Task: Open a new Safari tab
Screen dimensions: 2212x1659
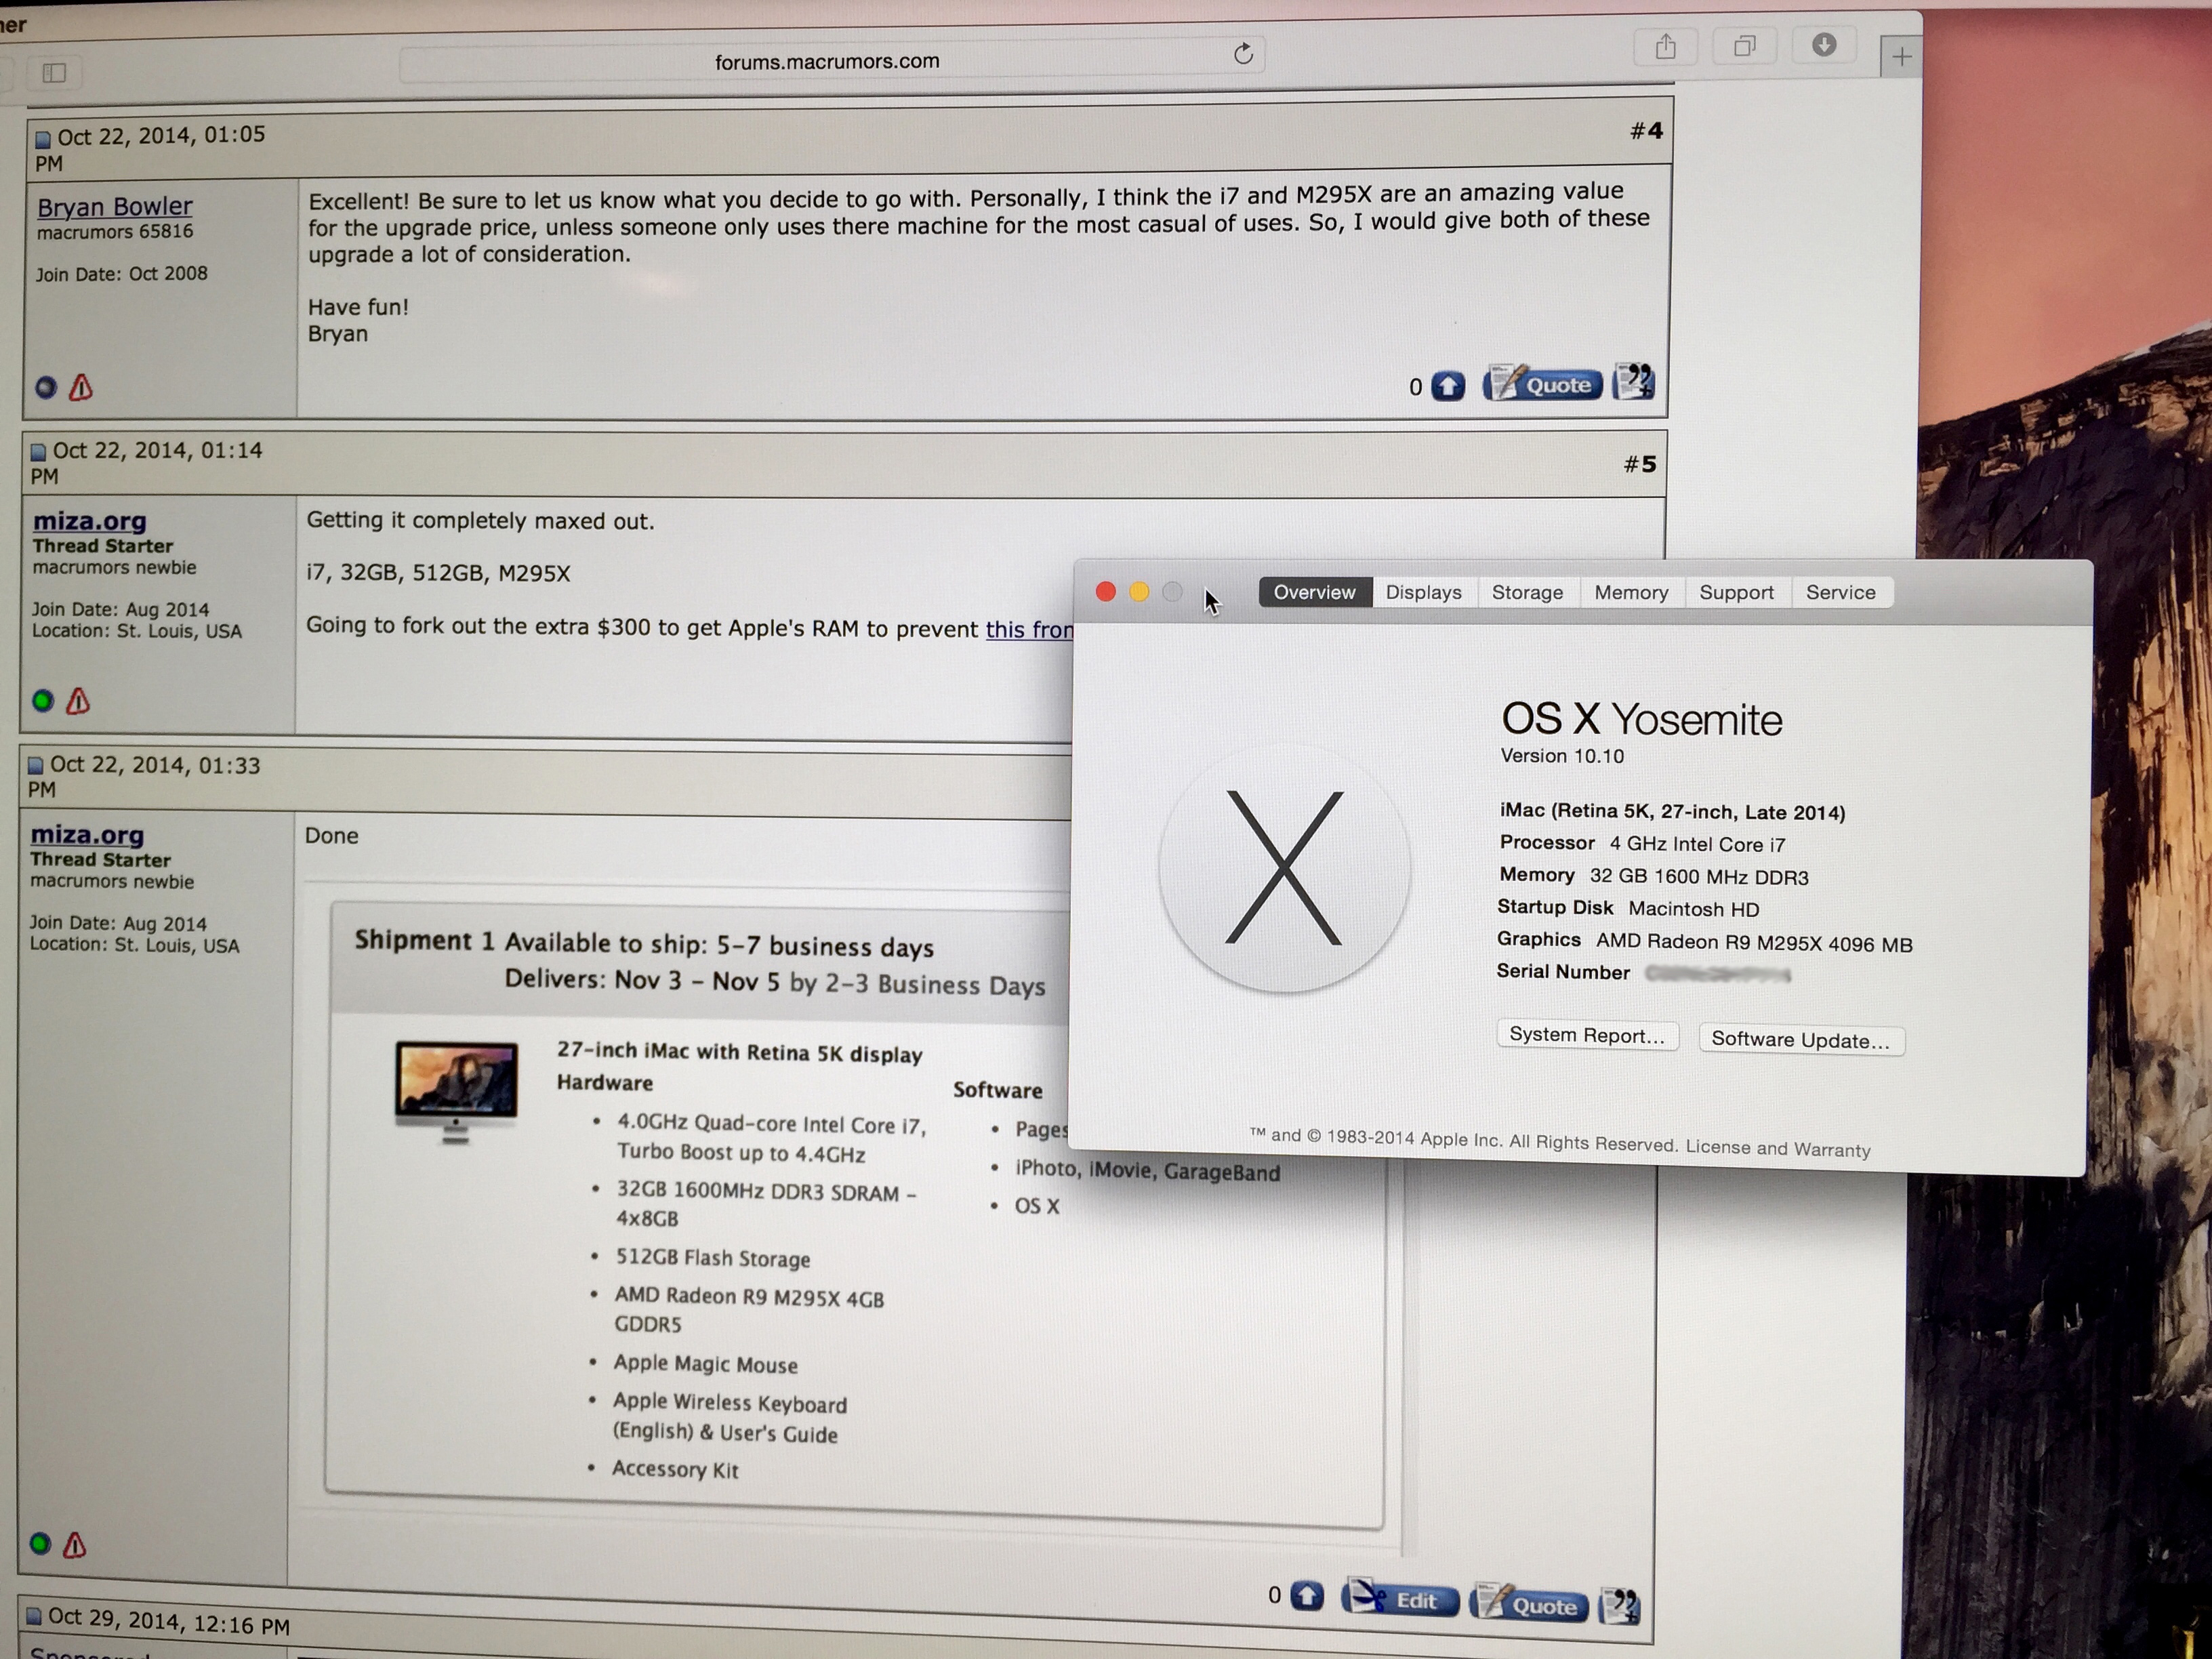Action: click(x=1901, y=56)
